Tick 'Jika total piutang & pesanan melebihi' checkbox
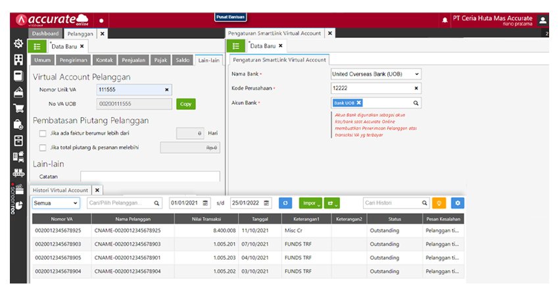559x296 pixels. (43, 147)
